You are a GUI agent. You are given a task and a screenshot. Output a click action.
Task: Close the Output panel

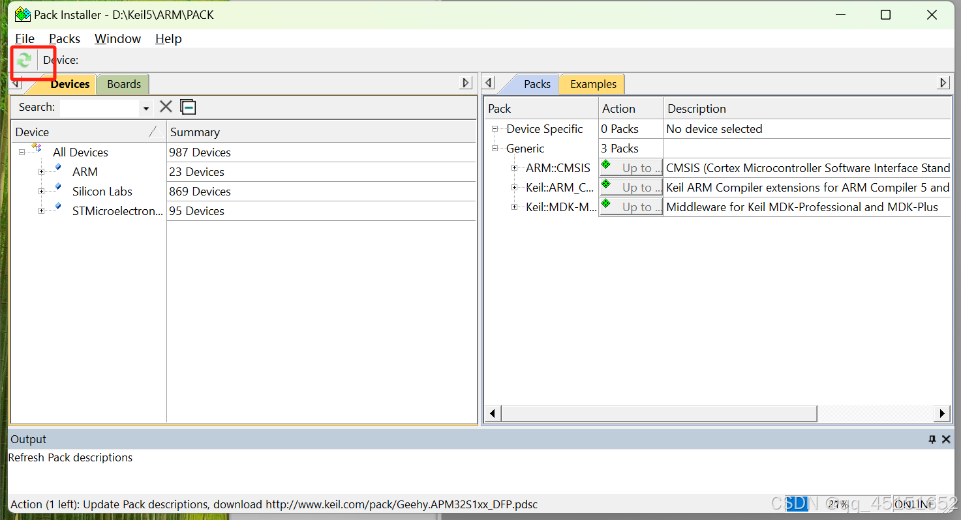[x=947, y=440]
